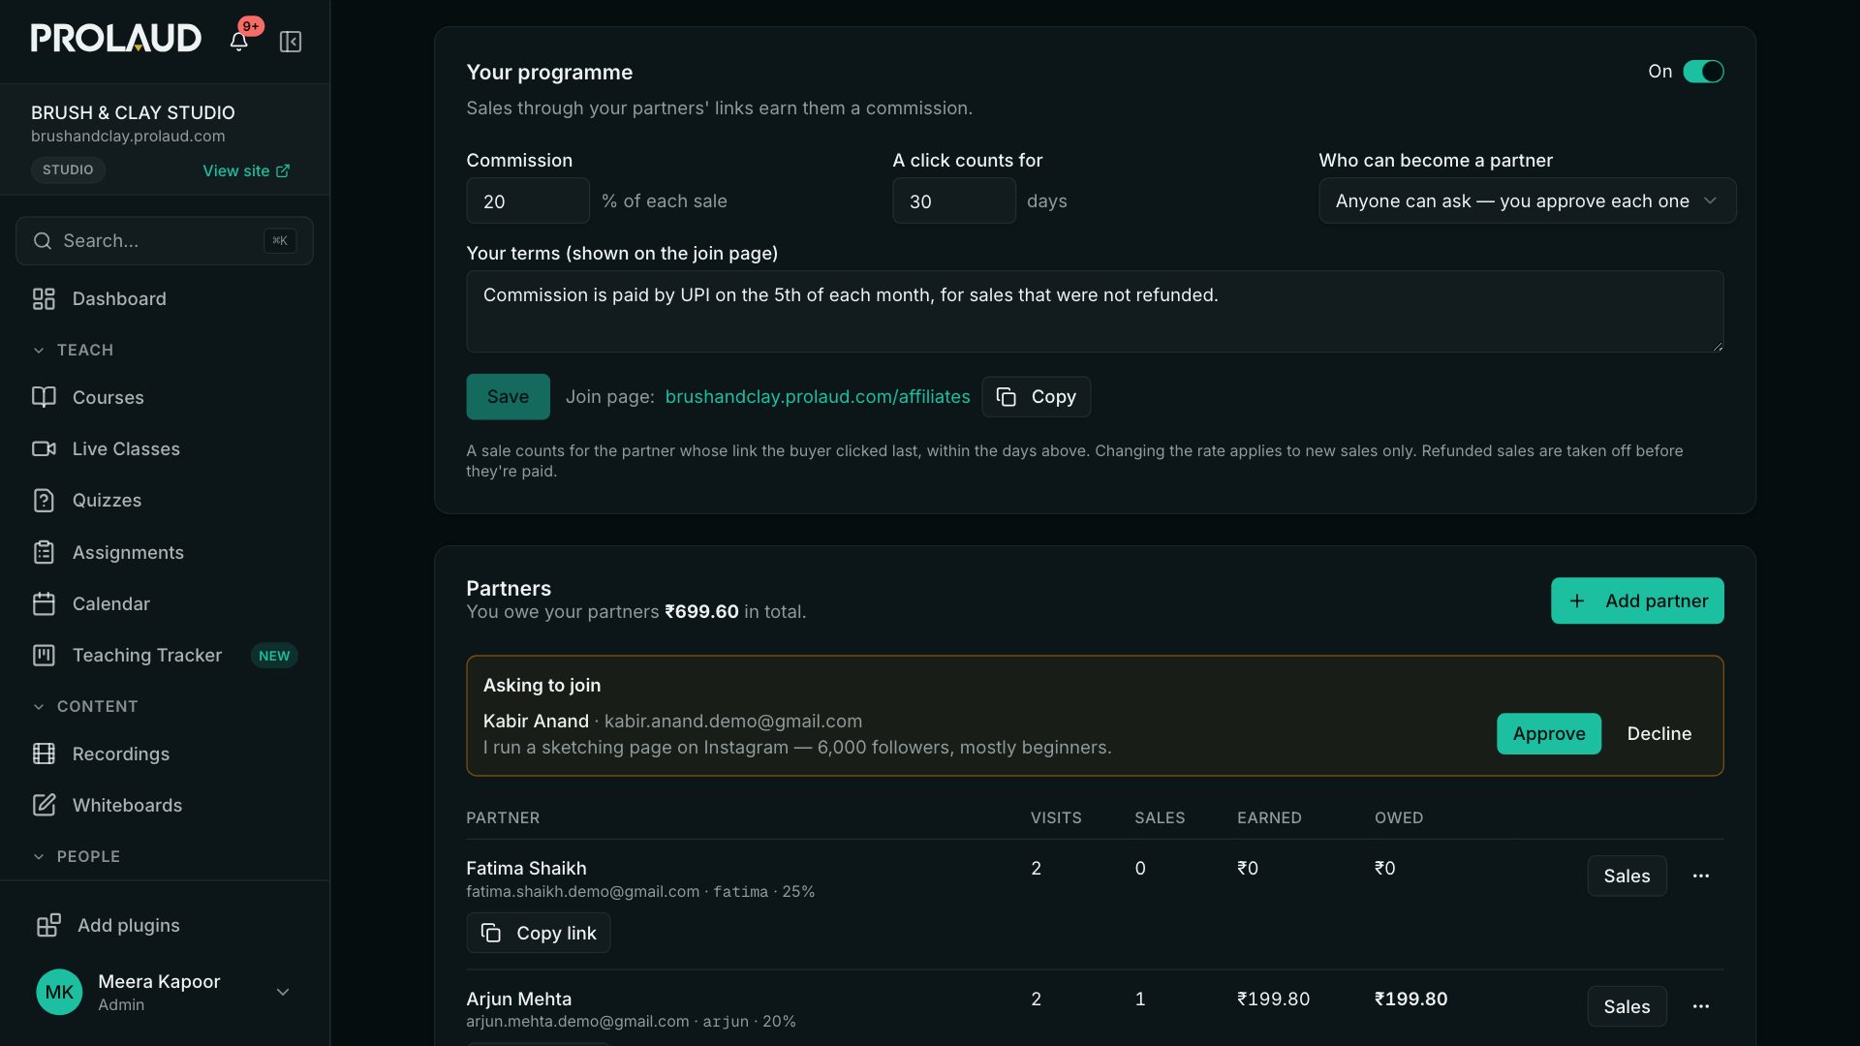Open Live Classes camera icon

44,448
